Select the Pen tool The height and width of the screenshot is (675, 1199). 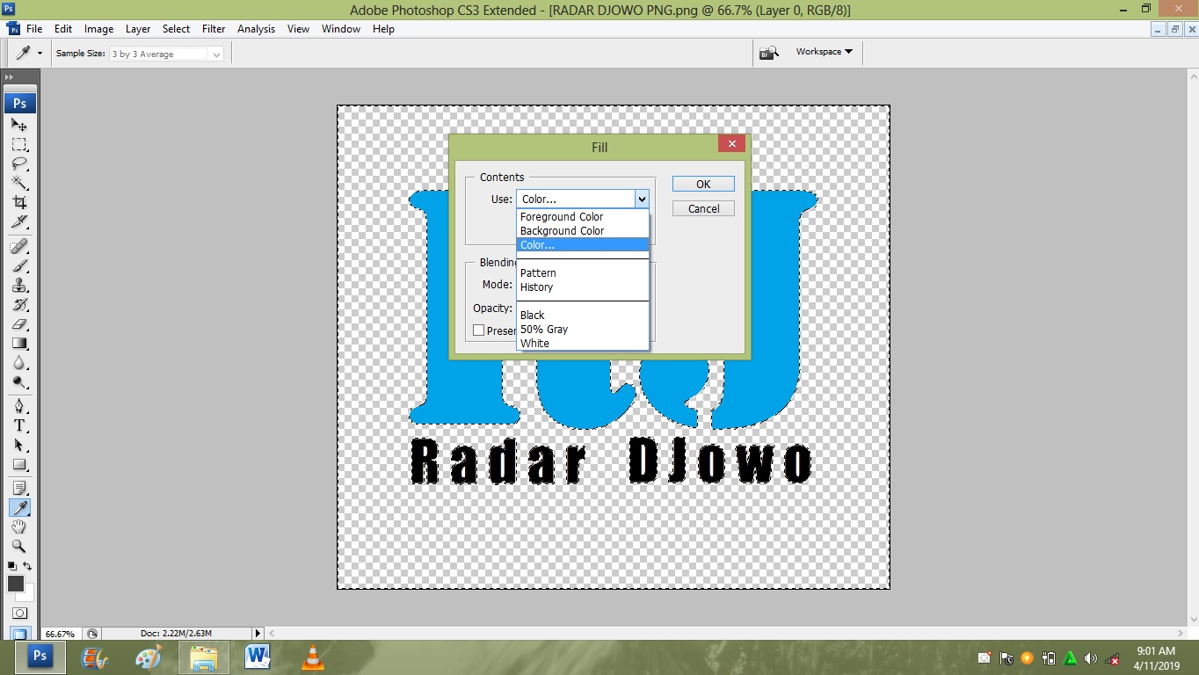(x=19, y=406)
